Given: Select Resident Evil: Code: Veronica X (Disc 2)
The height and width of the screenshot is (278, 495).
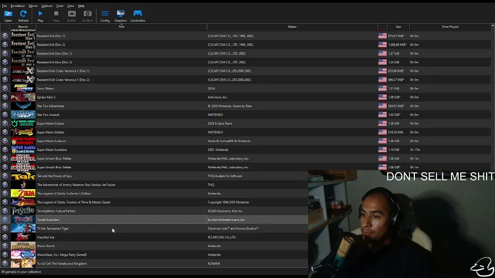Looking at the screenshot, I should click(x=63, y=80).
